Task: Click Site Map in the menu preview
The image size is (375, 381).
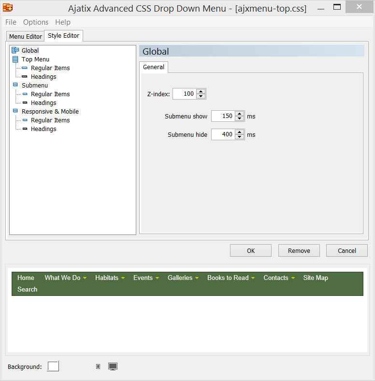Action: tap(316, 278)
